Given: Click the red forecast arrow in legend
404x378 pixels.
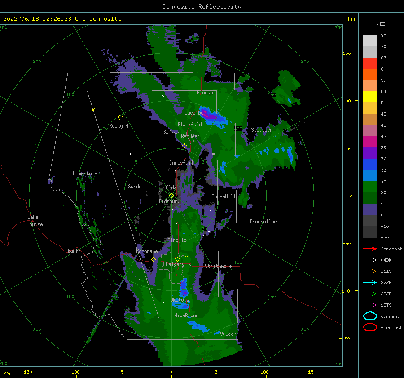Looking at the screenshot, I should pyautogui.click(x=370, y=249).
